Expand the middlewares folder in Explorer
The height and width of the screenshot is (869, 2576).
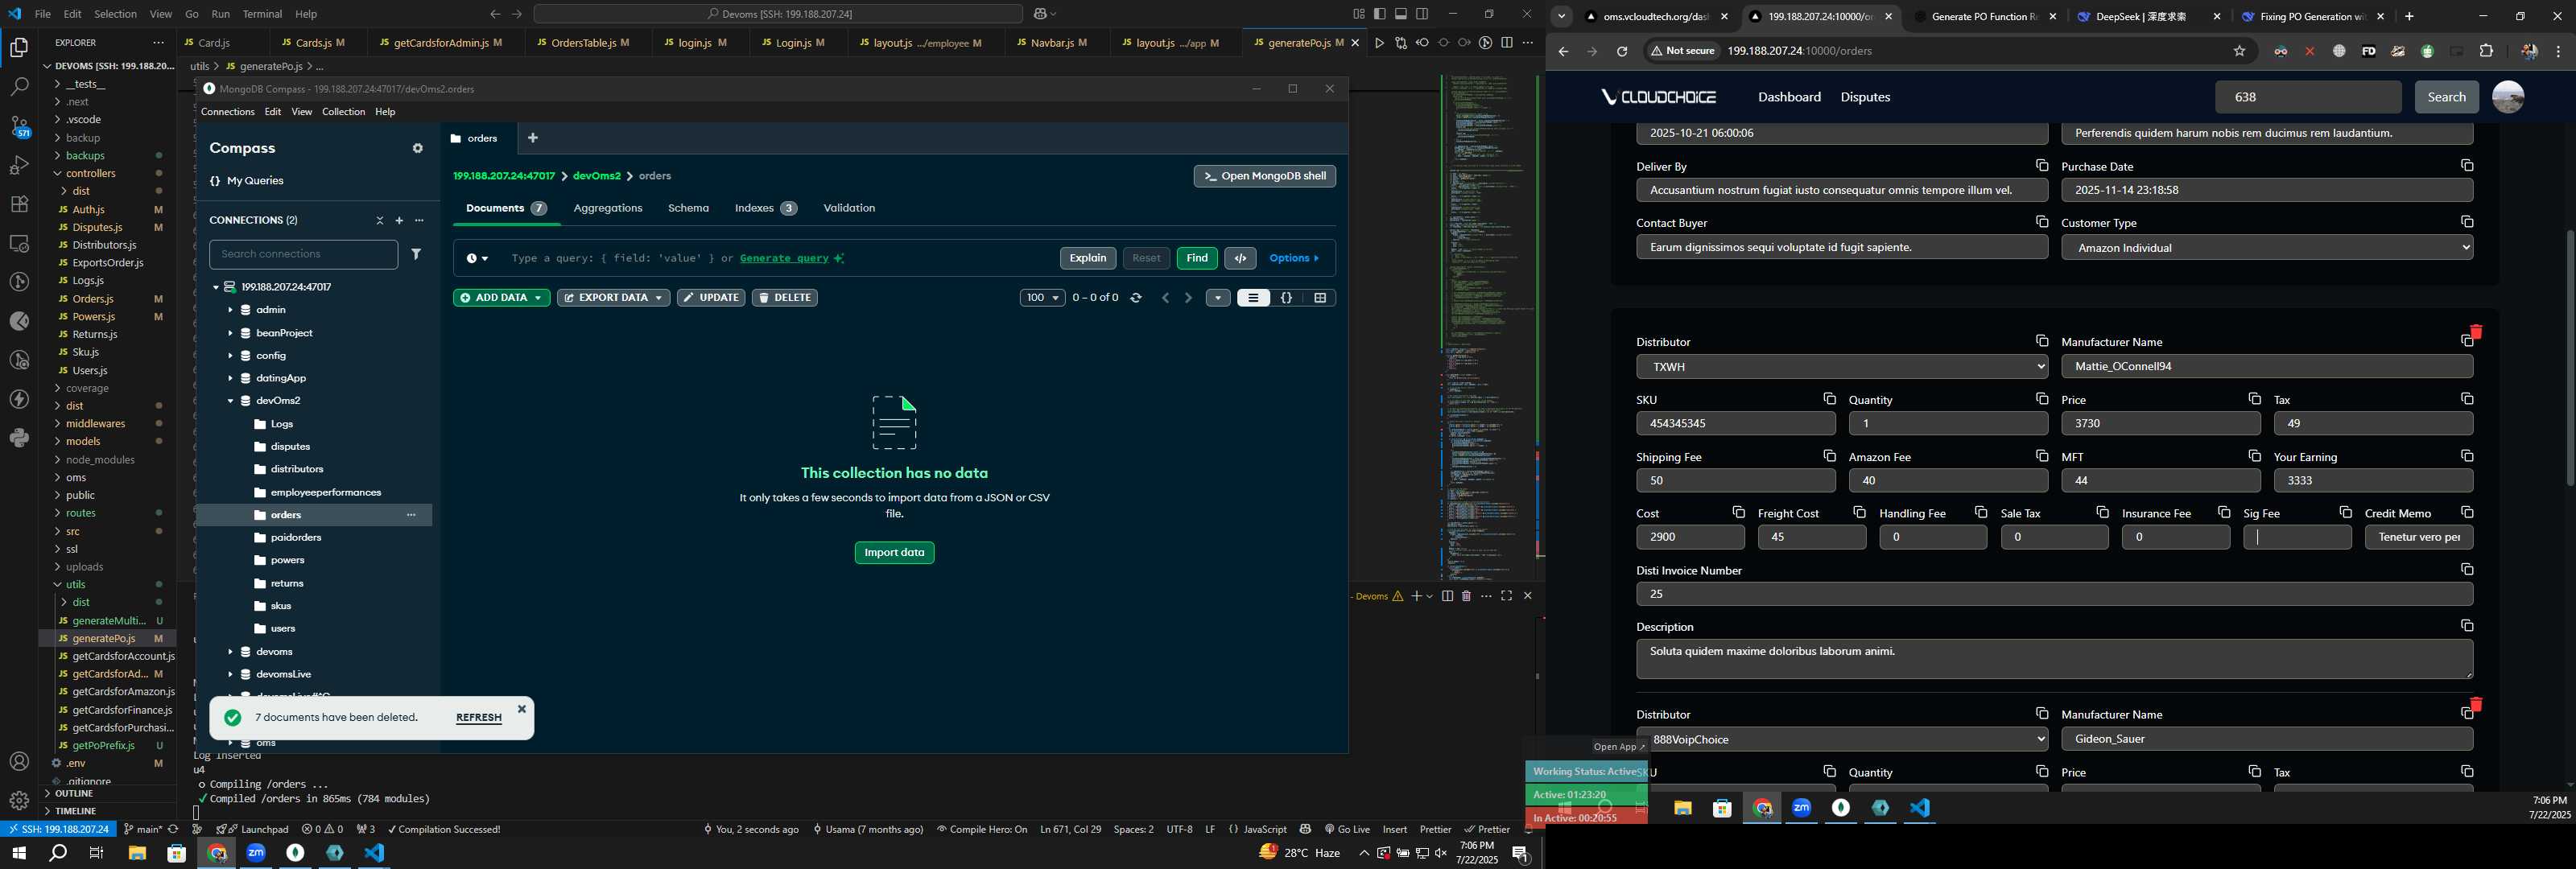tap(95, 424)
